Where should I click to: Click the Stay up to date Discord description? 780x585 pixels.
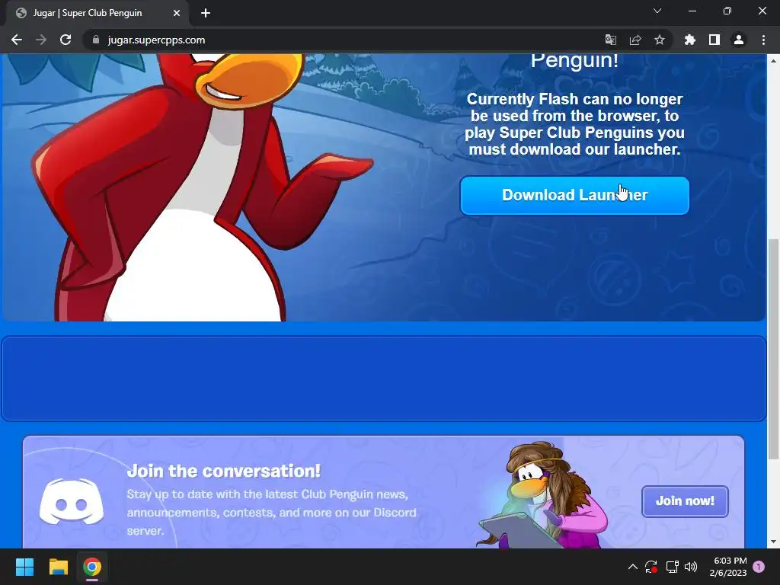point(272,513)
